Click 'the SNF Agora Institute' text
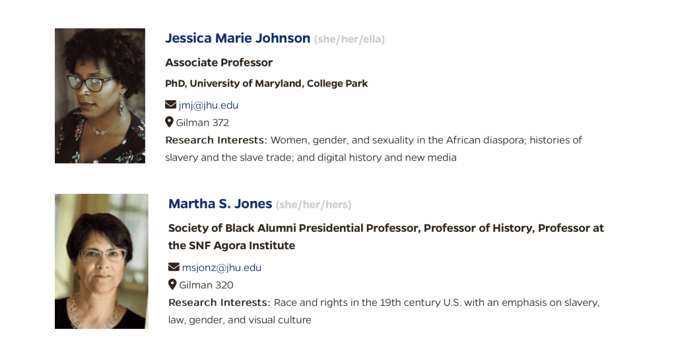 coord(232,246)
